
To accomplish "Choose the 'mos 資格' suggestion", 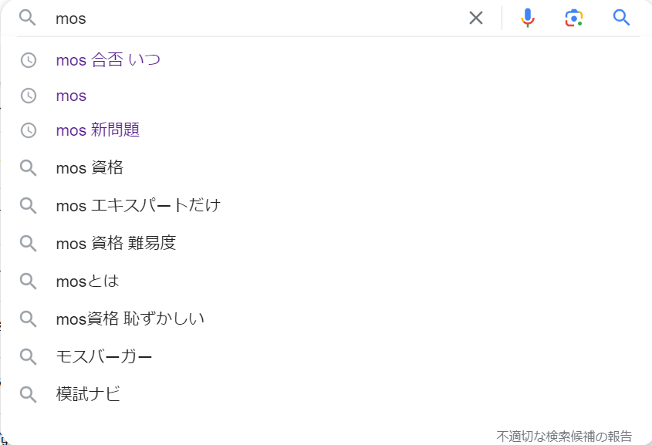I will tap(90, 168).
